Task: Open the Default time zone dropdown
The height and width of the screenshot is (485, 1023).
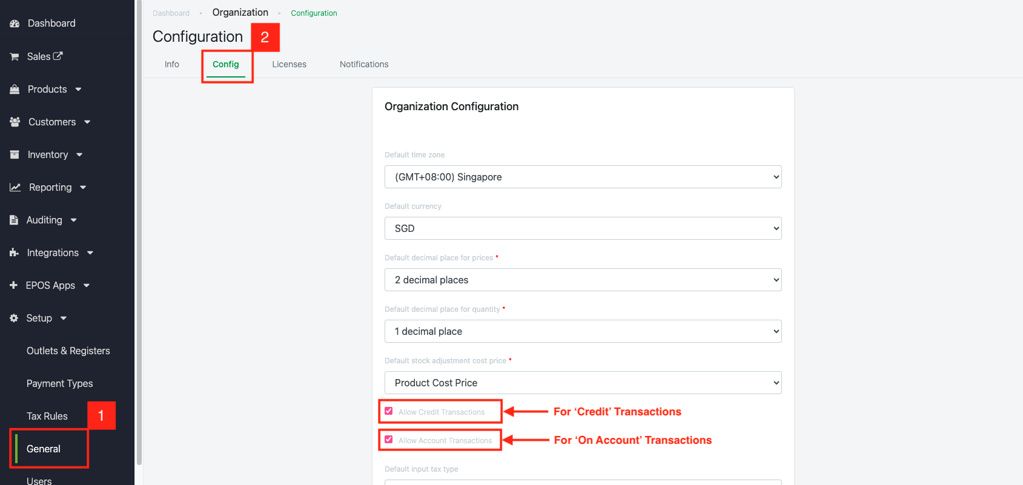Action: pos(583,177)
